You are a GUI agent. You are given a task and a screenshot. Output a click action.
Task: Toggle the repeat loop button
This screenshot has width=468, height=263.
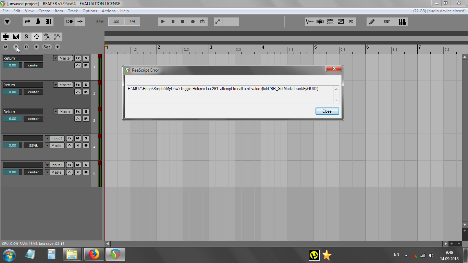coord(203,22)
